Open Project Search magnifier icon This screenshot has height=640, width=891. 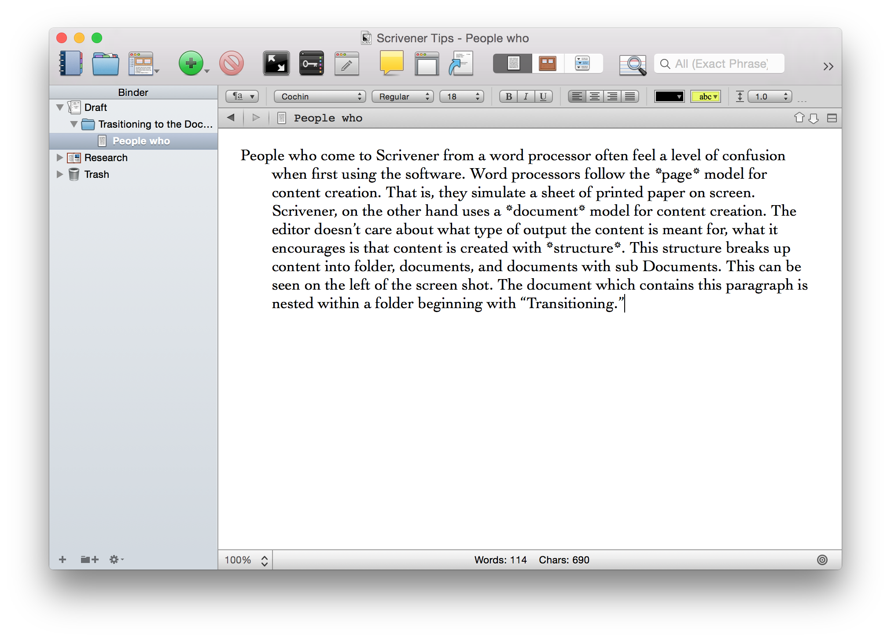632,65
